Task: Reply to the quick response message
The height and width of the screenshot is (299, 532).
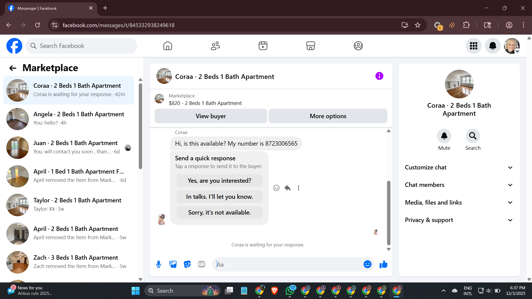Action: (288, 188)
